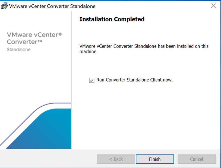Click the registered trademark symbol after vCenter
This screenshot has height=168, width=221.
click(x=61, y=34)
